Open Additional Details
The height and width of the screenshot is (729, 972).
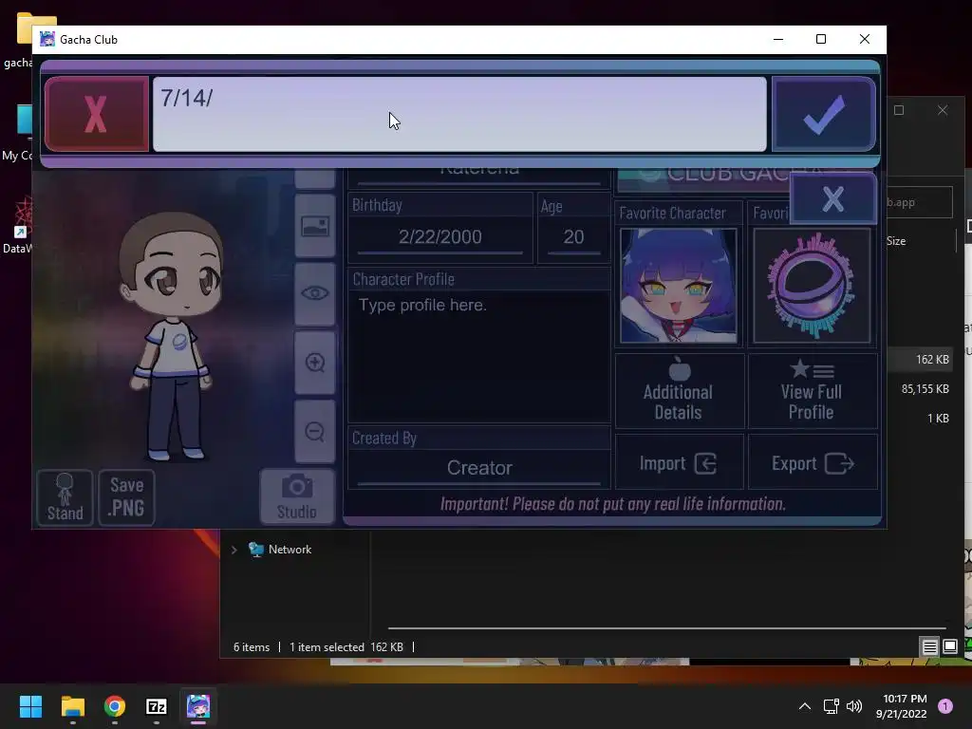click(679, 392)
